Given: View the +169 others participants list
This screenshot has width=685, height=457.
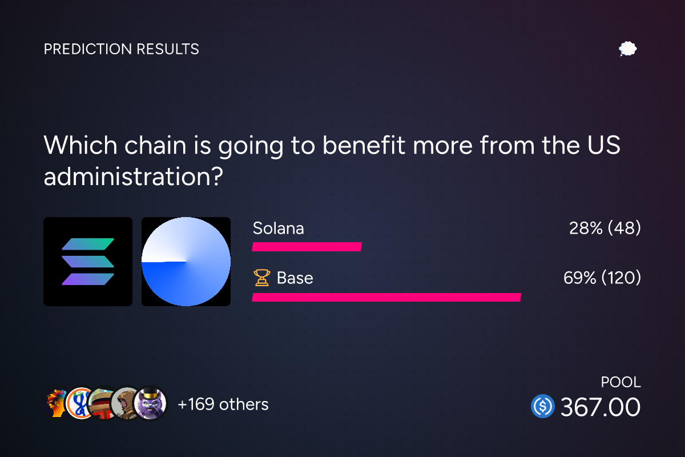Looking at the screenshot, I should tap(223, 404).
